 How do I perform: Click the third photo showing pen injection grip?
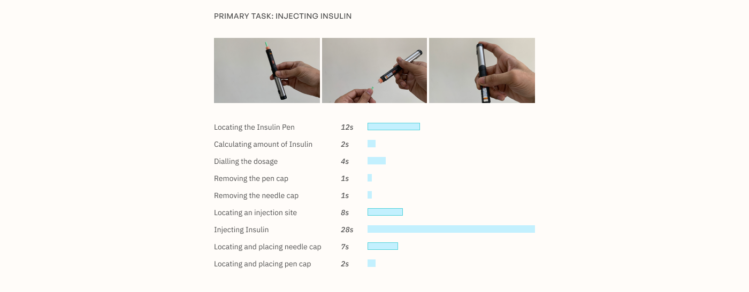click(481, 70)
